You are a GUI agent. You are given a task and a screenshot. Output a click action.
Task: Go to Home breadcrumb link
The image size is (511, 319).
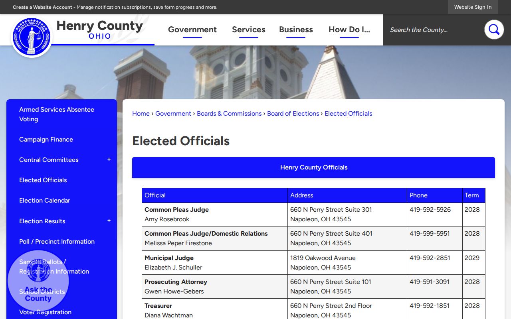tap(141, 114)
